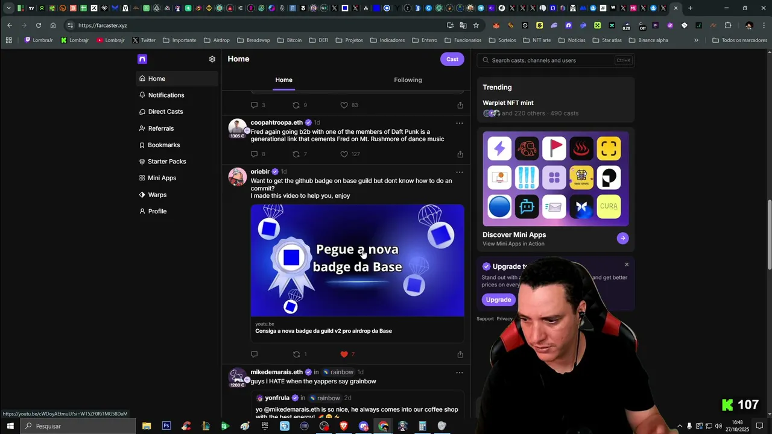Click the purple Farcaster logo

[142, 59]
